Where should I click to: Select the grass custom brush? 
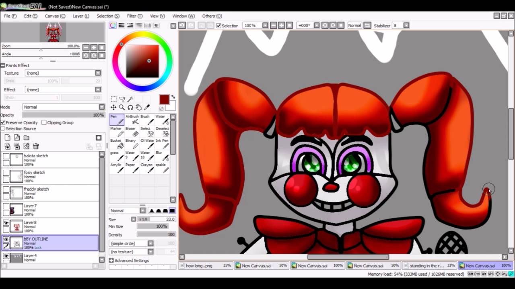point(117,156)
